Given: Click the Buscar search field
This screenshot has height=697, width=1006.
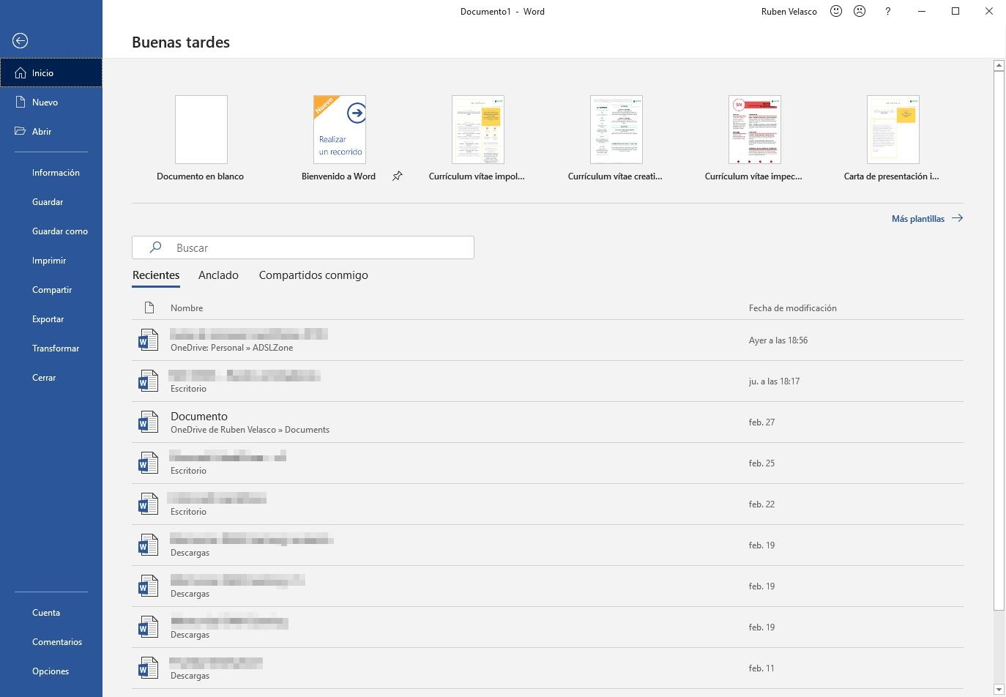Looking at the screenshot, I should 303,247.
